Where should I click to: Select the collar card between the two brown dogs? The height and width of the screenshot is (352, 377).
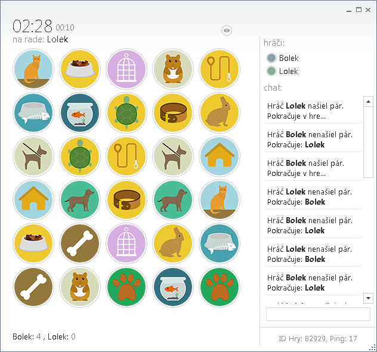click(x=126, y=200)
